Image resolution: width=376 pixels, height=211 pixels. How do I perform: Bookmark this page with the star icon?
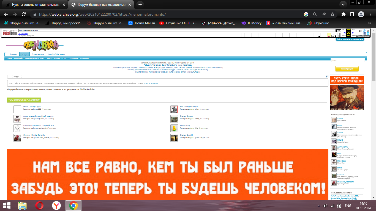(x=332, y=14)
